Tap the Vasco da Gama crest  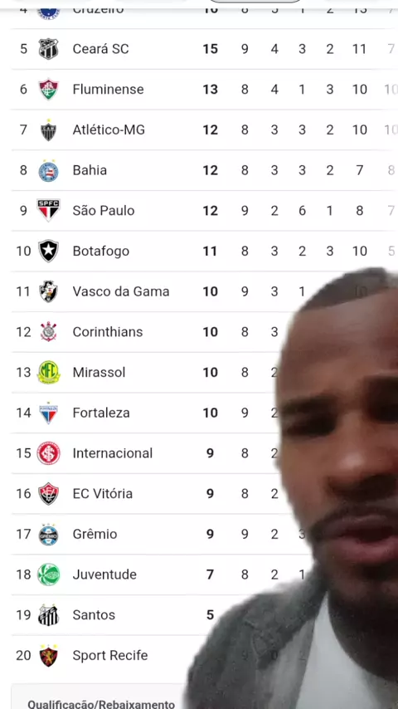click(x=48, y=291)
